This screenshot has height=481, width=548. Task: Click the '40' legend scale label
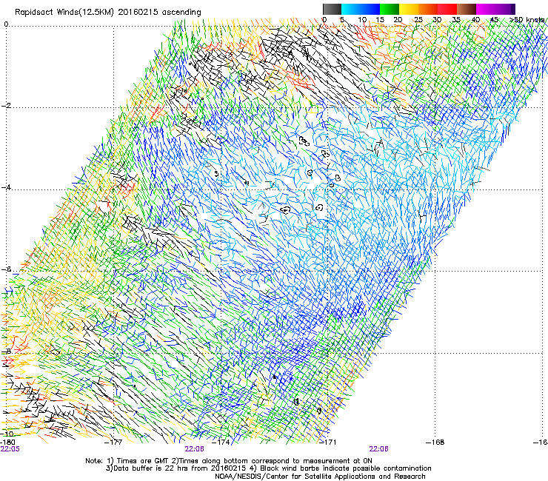pos(475,19)
